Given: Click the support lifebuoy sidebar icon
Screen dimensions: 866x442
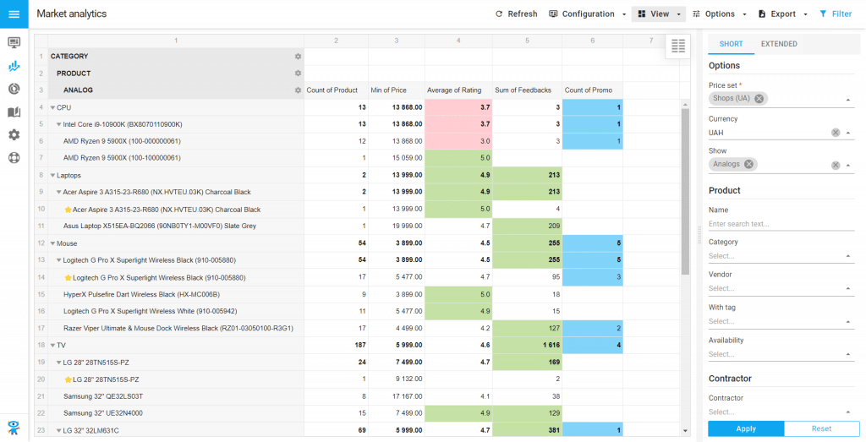Looking at the screenshot, I should pyautogui.click(x=14, y=157).
